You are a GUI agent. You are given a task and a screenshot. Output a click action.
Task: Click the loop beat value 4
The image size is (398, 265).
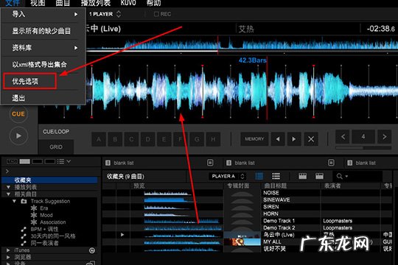click(363, 137)
